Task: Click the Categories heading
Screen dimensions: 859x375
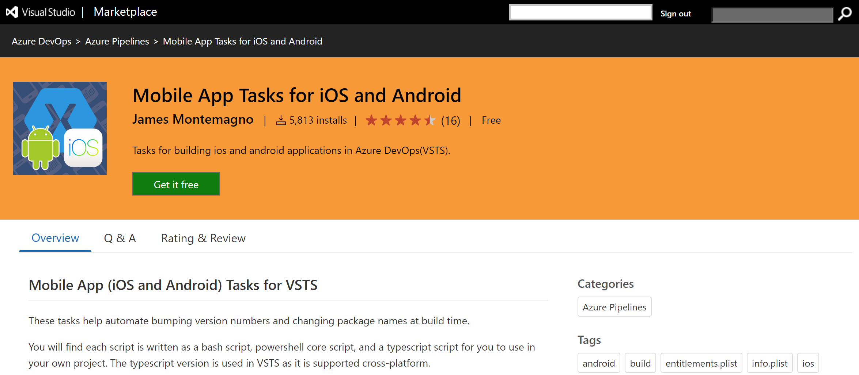Action: (x=606, y=284)
